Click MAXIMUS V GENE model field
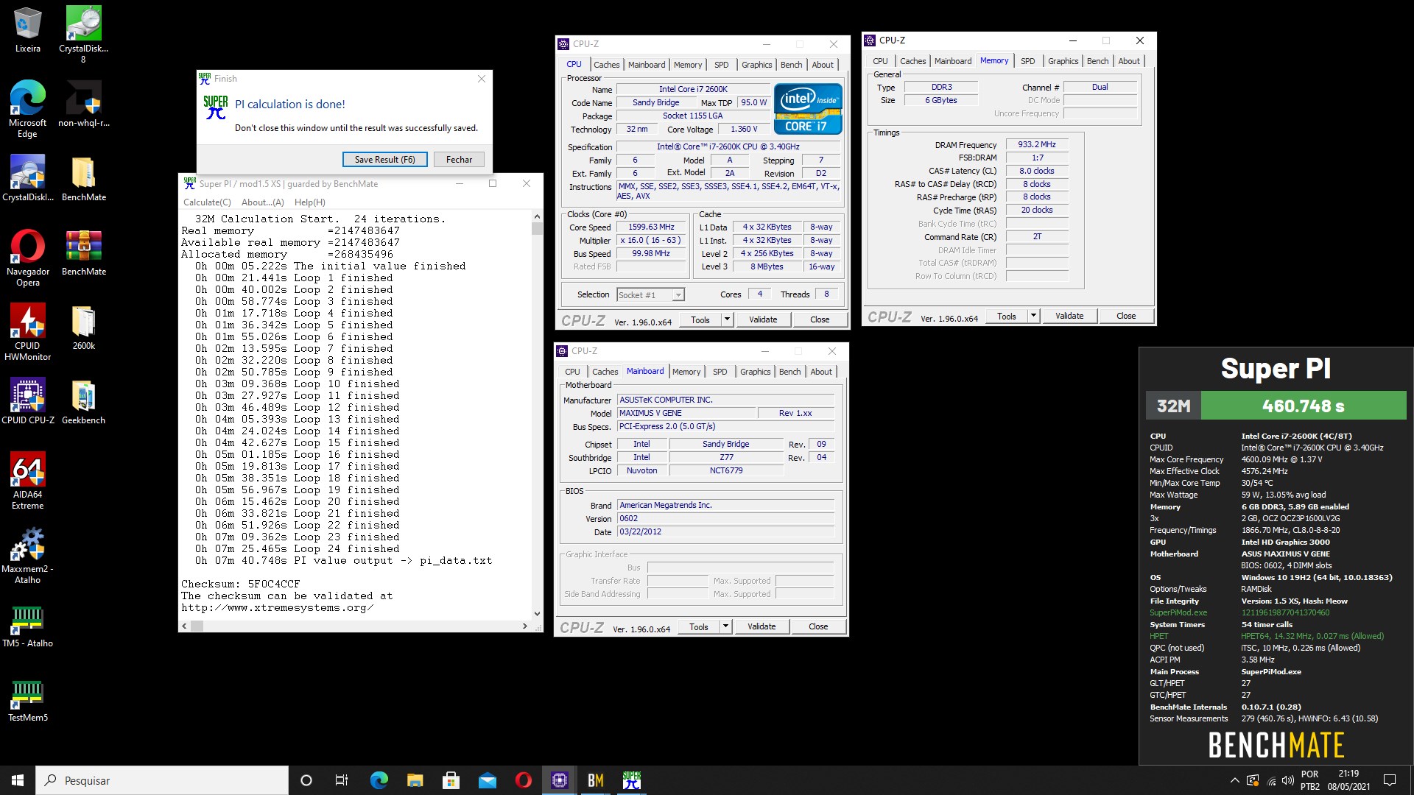Viewport: 1414px width, 795px height. click(686, 413)
